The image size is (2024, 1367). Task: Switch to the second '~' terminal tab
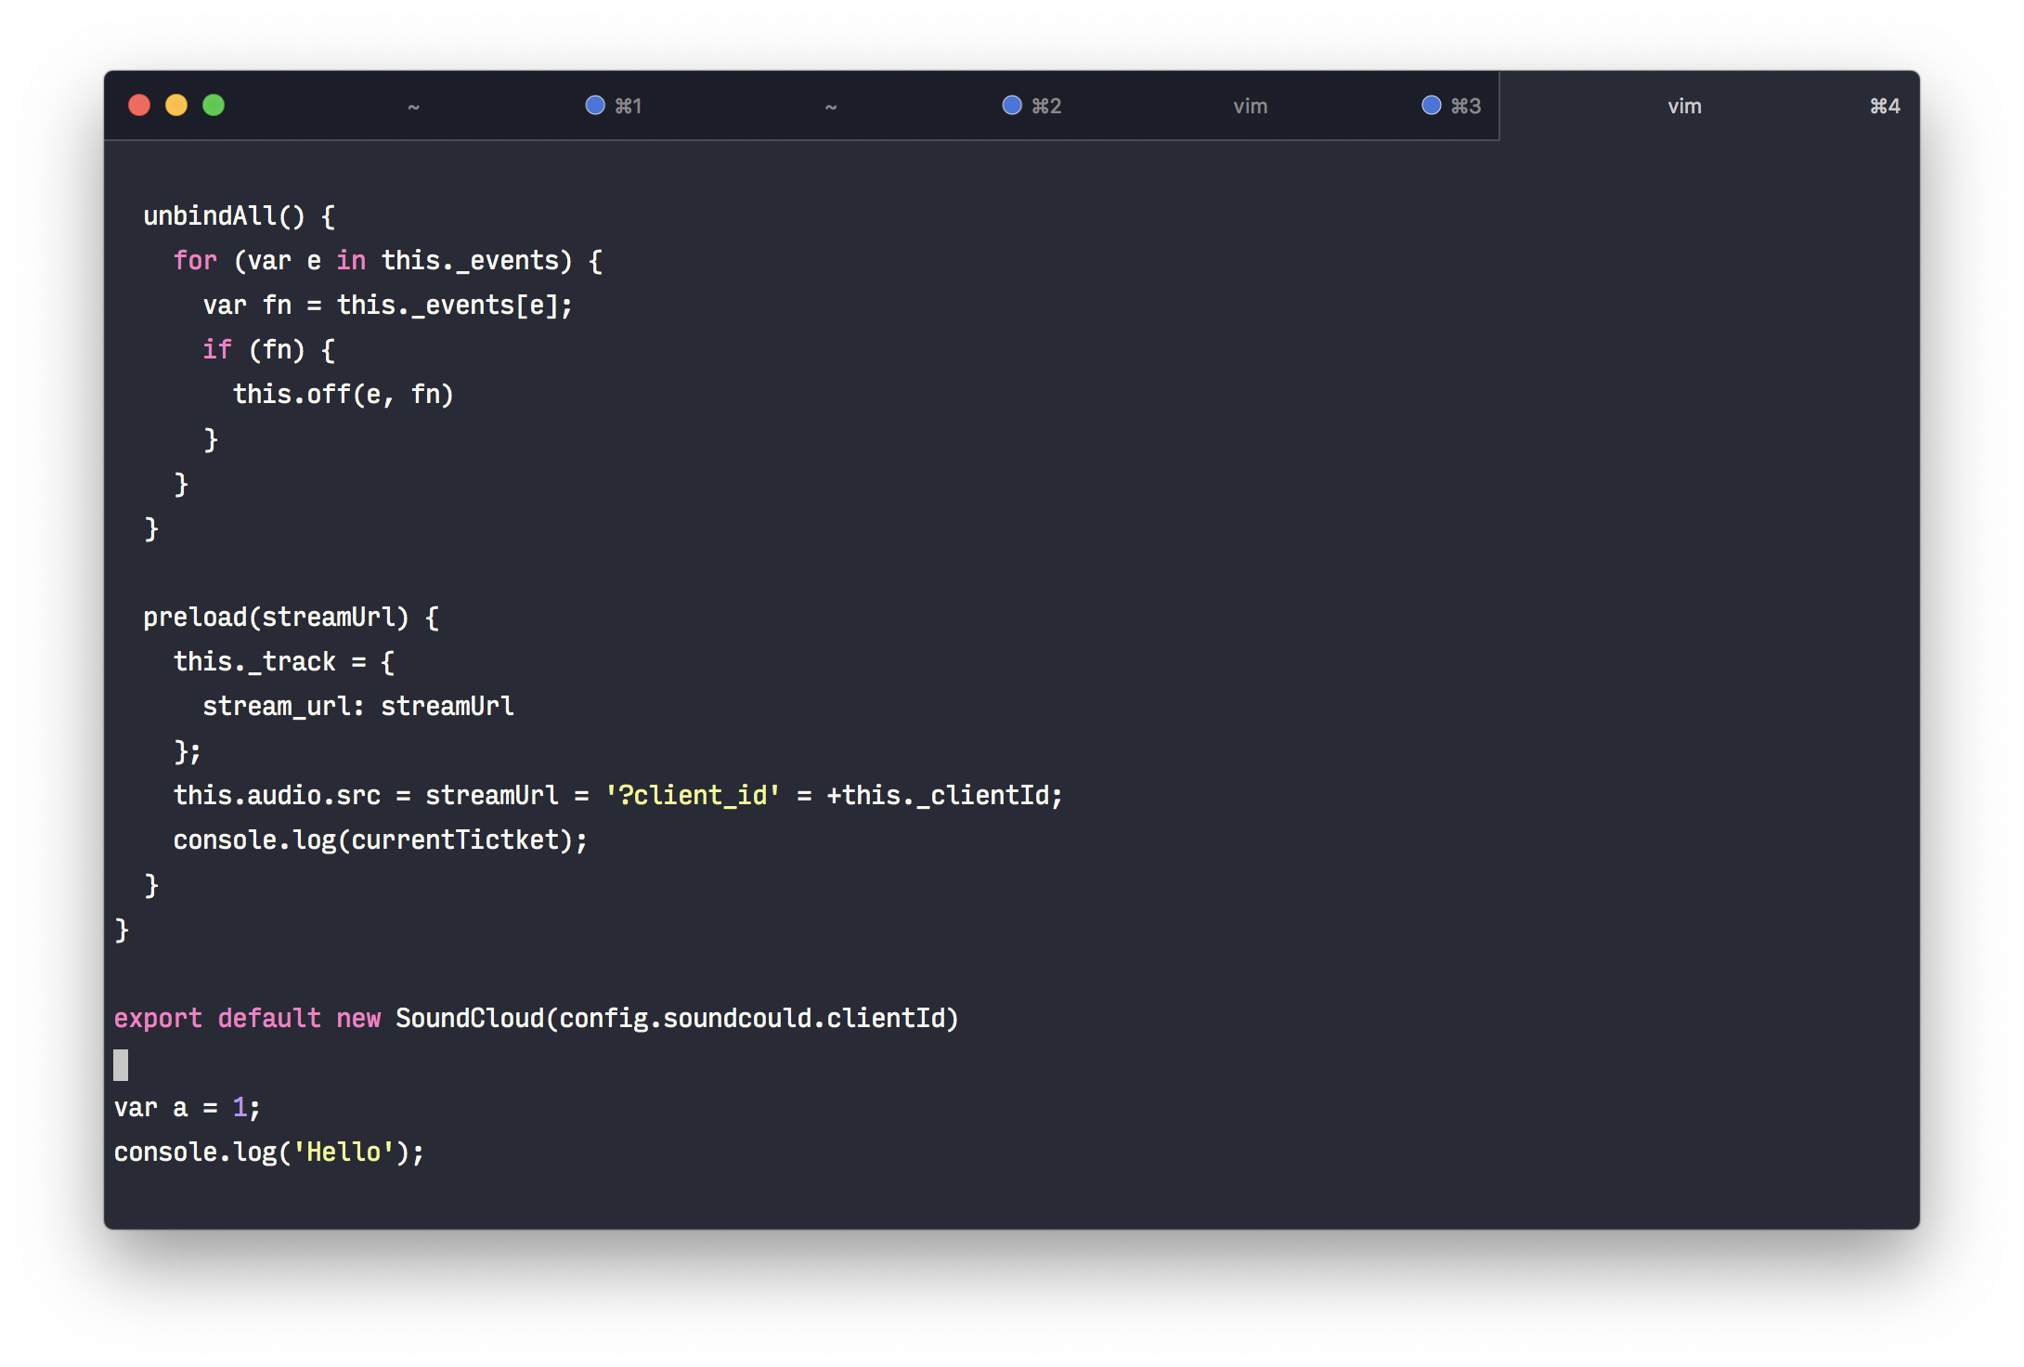click(831, 105)
